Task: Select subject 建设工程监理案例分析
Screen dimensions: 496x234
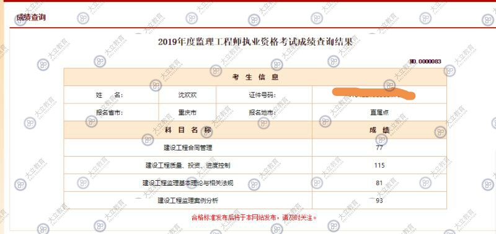Action: [188, 201]
